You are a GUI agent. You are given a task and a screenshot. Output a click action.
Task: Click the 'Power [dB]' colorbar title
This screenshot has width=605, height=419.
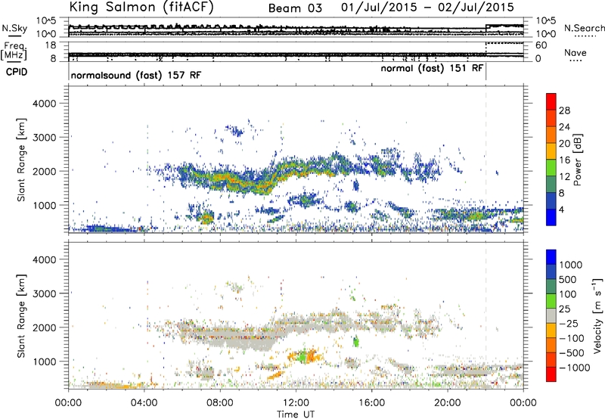577,160
